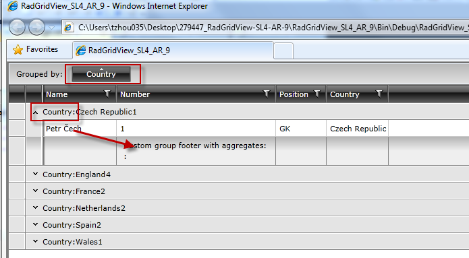This screenshot has width=469, height=258.
Task: Open the Name column filter funnel
Action: coord(107,94)
